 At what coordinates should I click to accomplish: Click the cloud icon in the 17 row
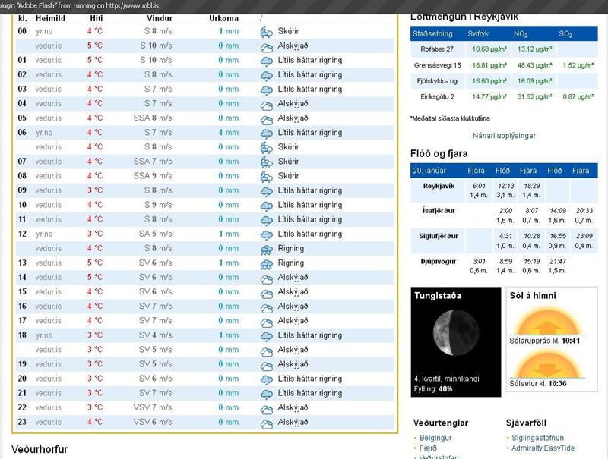[267, 322]
